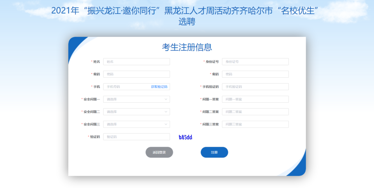Click the 验证码 captcha input field
The width and height of the screenshot is (374, 188).
[136, 137]
